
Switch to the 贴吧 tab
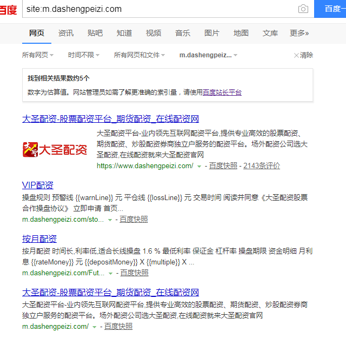[95, 33]
